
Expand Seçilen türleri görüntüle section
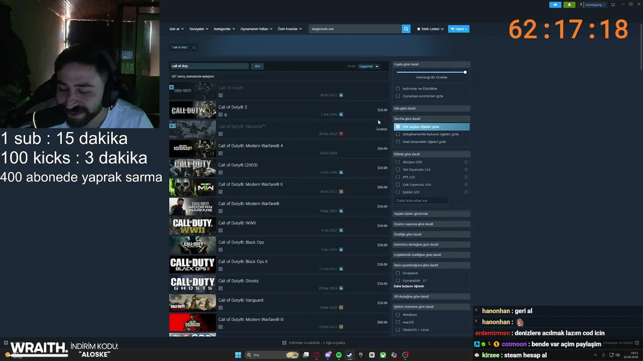[x=432, y=214]
